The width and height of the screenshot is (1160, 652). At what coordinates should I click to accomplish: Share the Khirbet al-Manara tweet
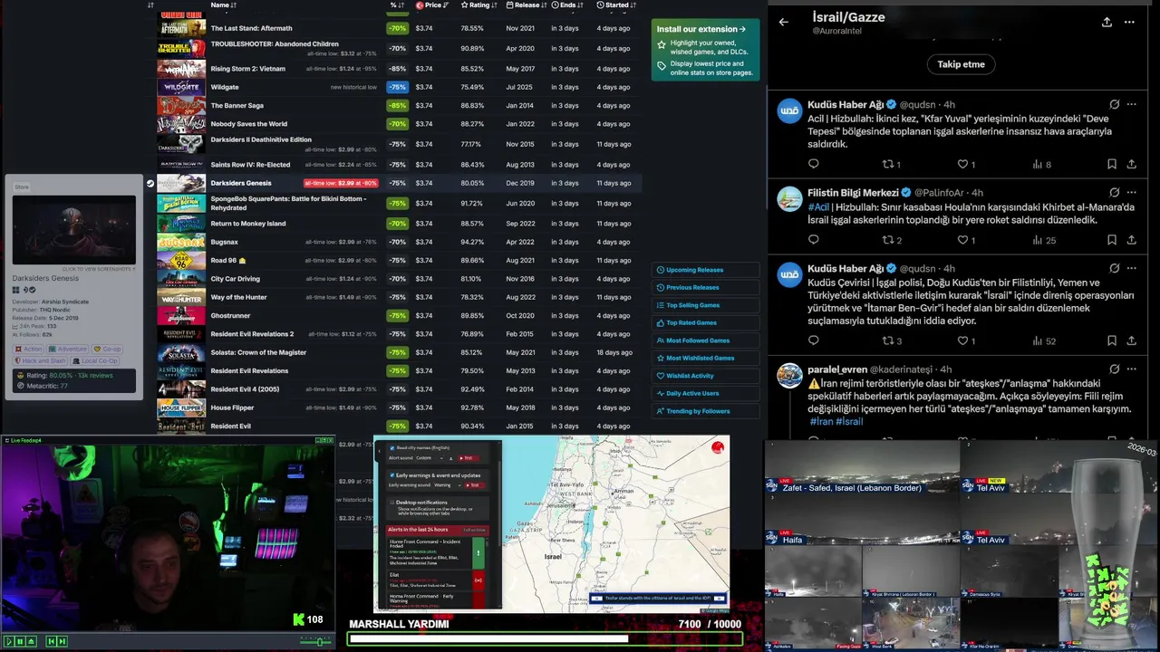[1131, 240]
